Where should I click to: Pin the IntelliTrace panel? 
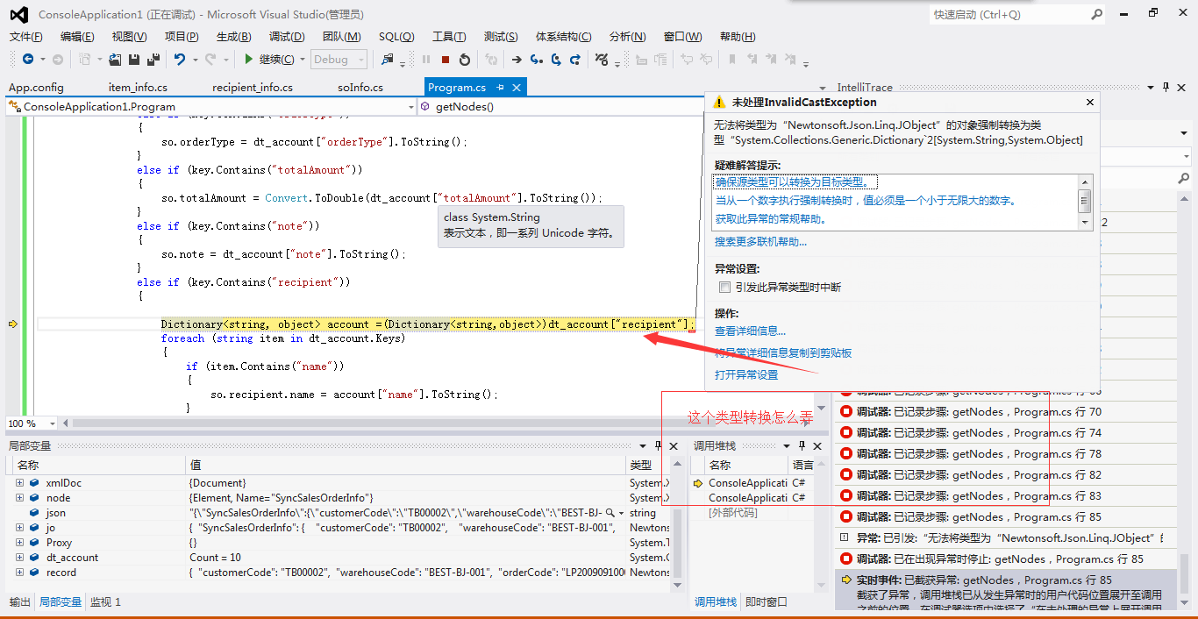click(x=1166, y=87)
